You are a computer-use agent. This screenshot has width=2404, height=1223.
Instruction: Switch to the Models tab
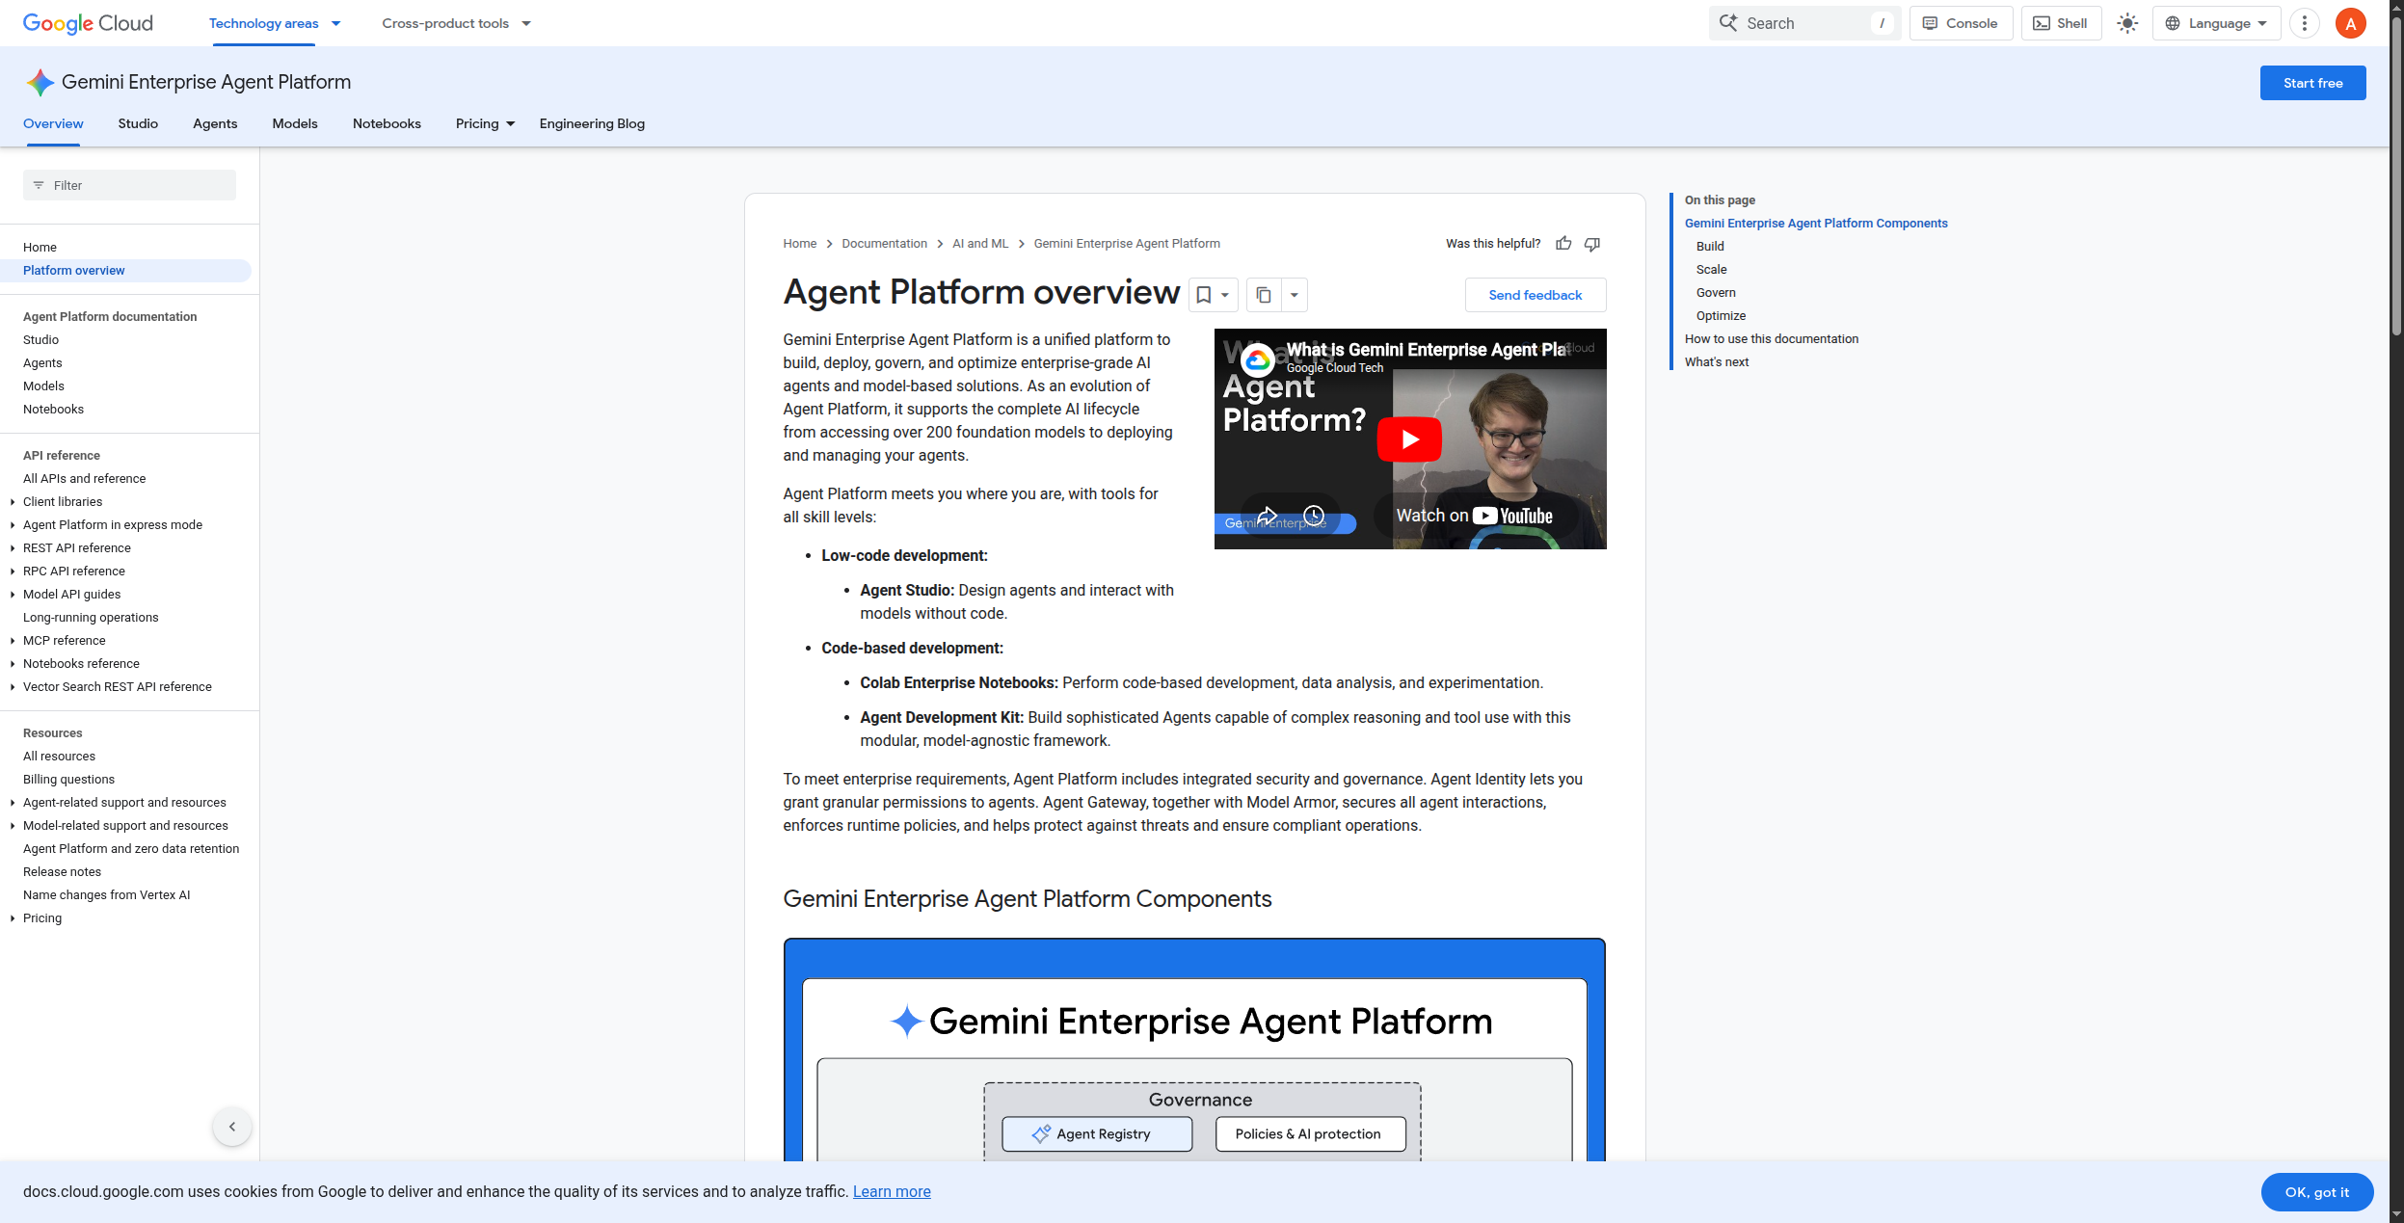pyautogui.click(x=295, y=123)
